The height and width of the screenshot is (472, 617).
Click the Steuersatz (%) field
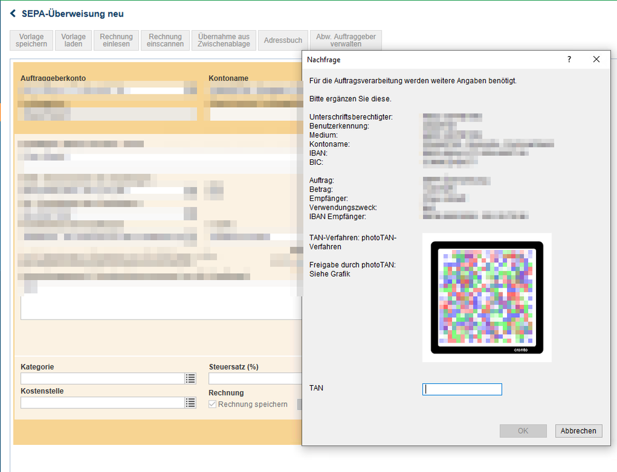pos(255,378)
